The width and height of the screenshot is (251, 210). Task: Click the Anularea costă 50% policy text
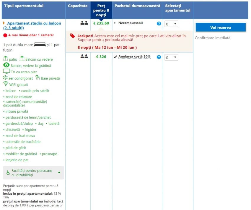coord(134,57)
